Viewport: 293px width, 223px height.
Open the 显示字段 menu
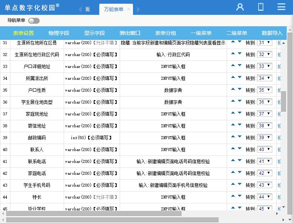pos(94,33)
